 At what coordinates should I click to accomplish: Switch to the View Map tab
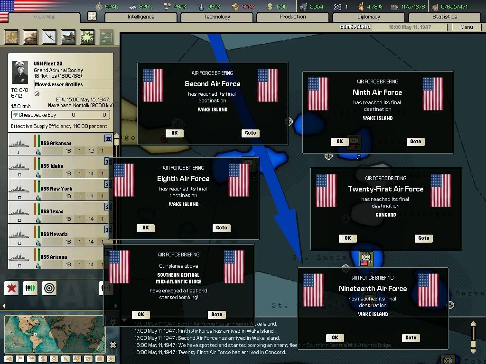click(x=44, y=17)
